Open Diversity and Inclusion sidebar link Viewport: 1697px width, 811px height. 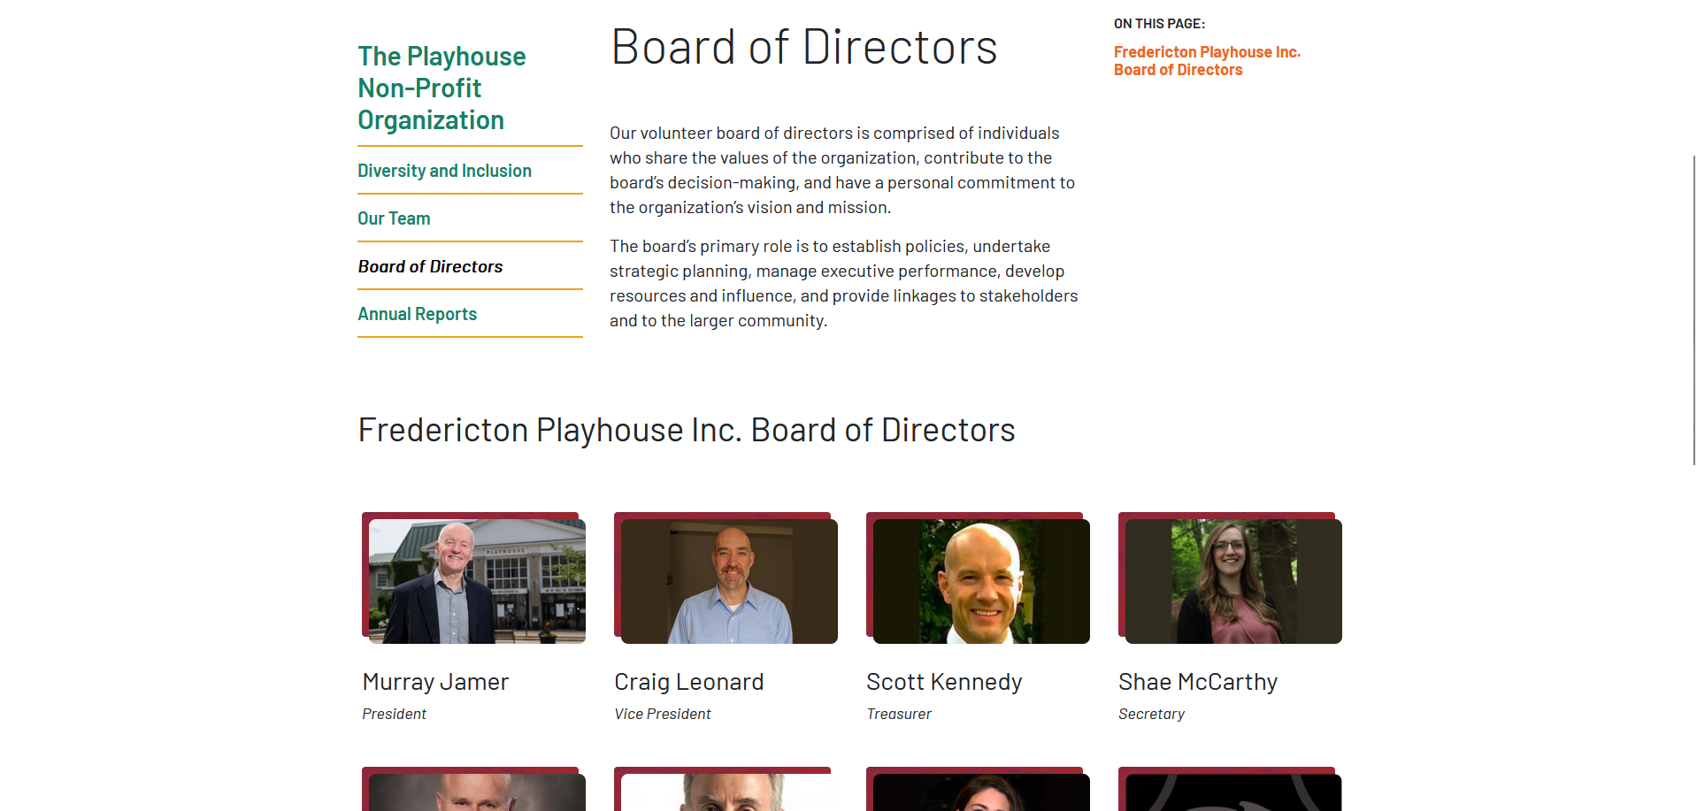tap(444, 171)
